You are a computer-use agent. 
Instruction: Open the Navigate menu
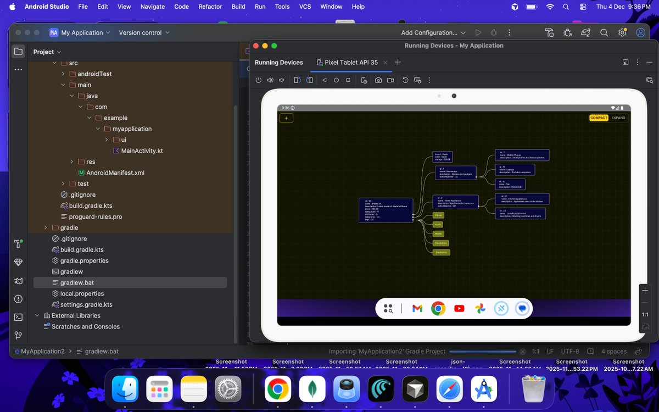tap(153, 7)
